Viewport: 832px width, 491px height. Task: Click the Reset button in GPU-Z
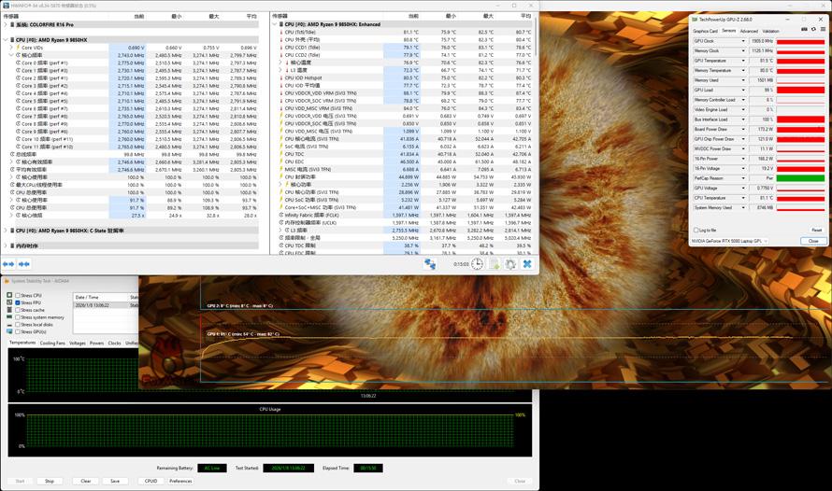[816, 230]
